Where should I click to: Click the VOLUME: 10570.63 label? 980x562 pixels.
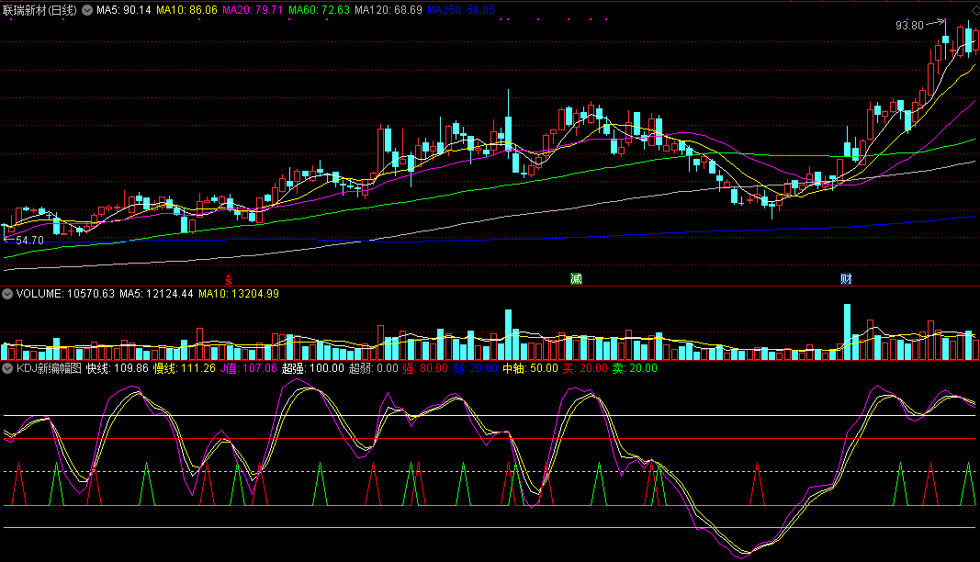[65, 294]
